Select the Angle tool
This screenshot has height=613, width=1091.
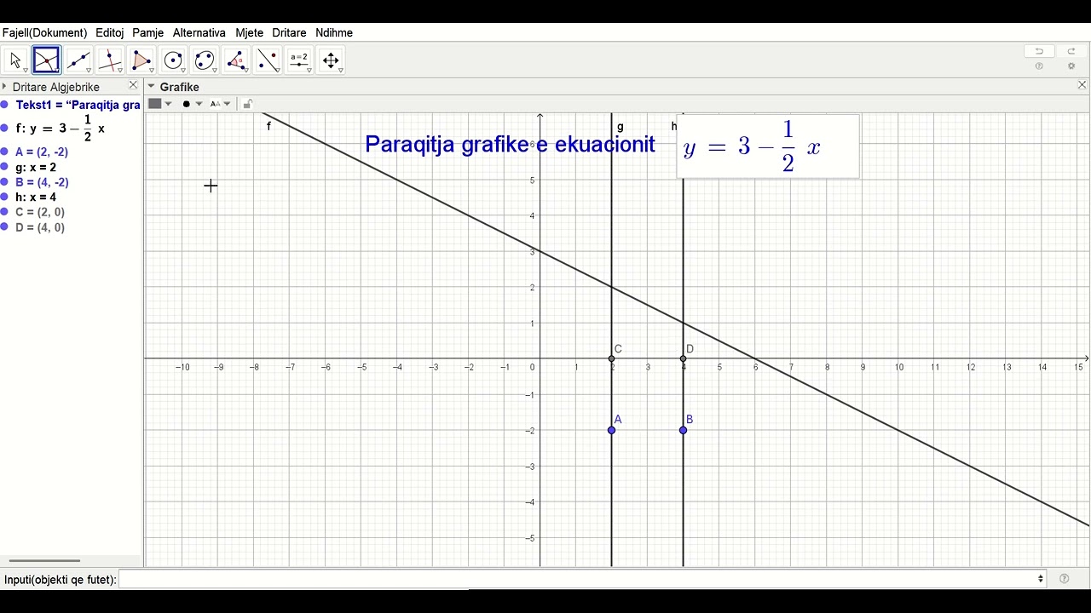pos(236,60)
